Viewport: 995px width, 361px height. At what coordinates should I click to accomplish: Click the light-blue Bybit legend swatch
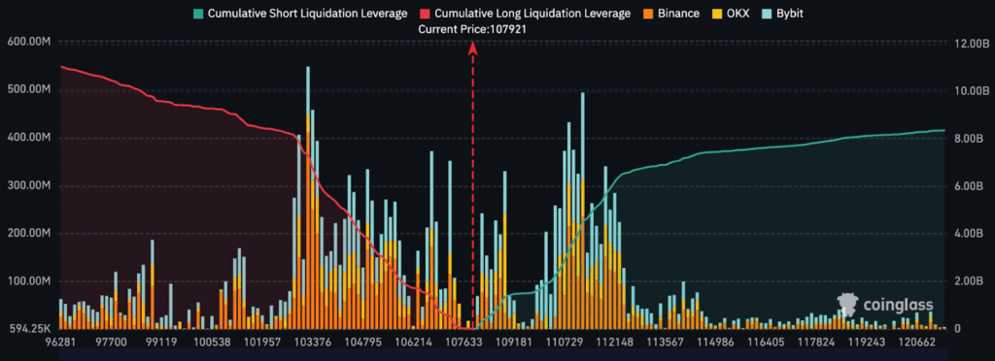pos(768,13)
